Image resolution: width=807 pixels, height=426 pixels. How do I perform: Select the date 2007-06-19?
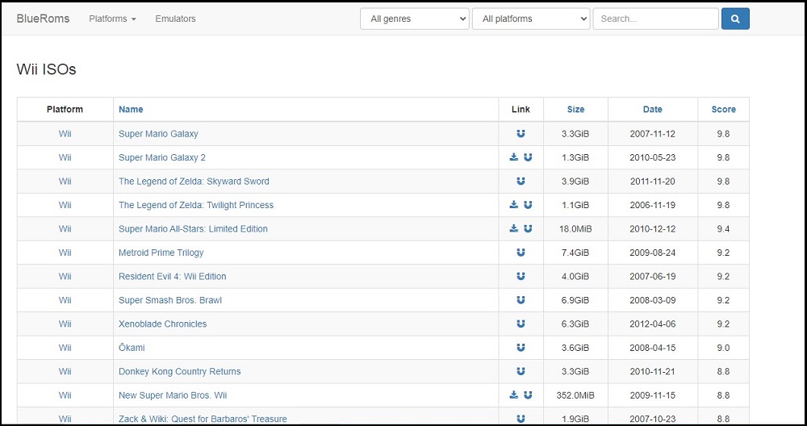[x=653, y=276]
